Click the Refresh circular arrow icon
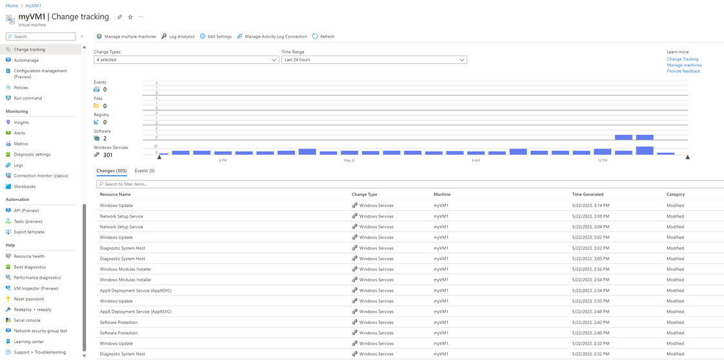724x360 pixels. tap(315, 37)
